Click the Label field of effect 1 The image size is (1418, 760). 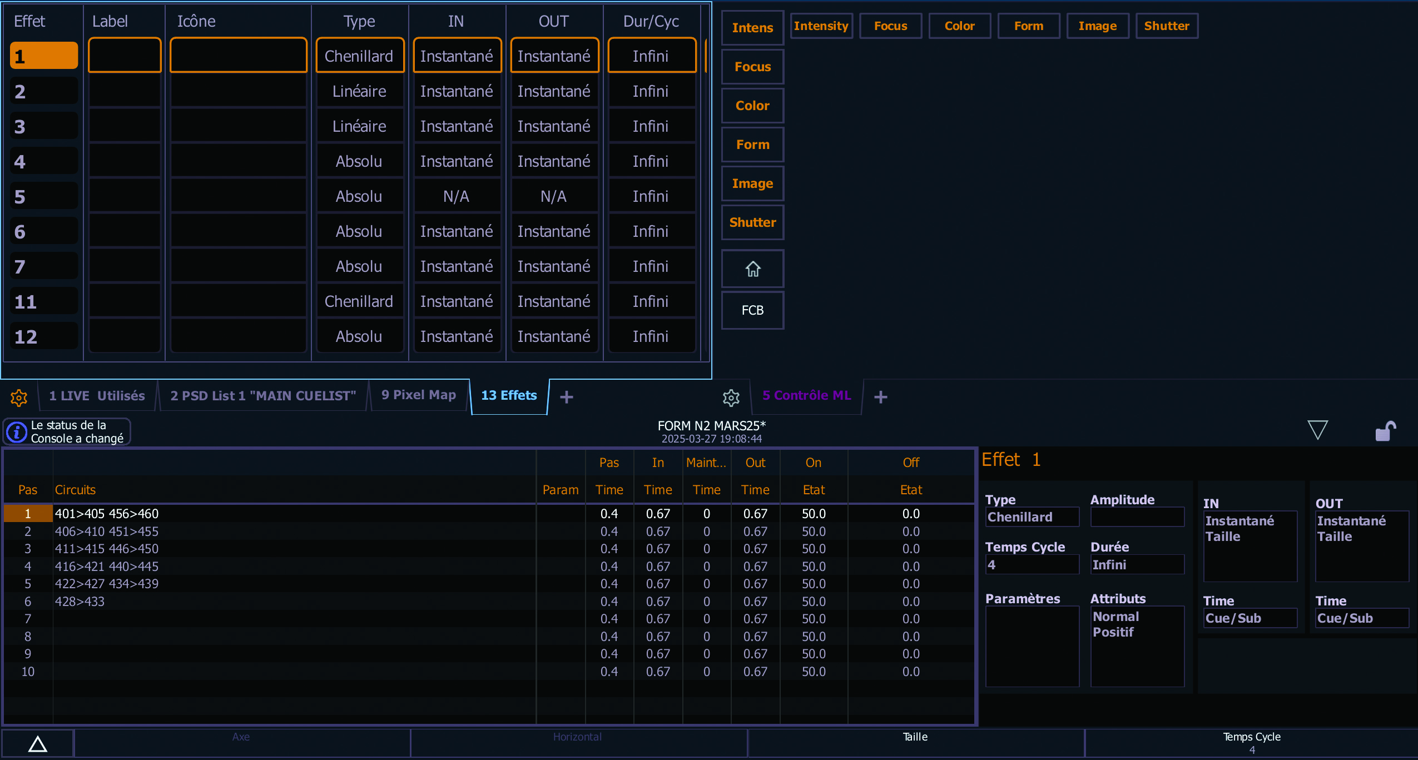[x=125, y=56]
